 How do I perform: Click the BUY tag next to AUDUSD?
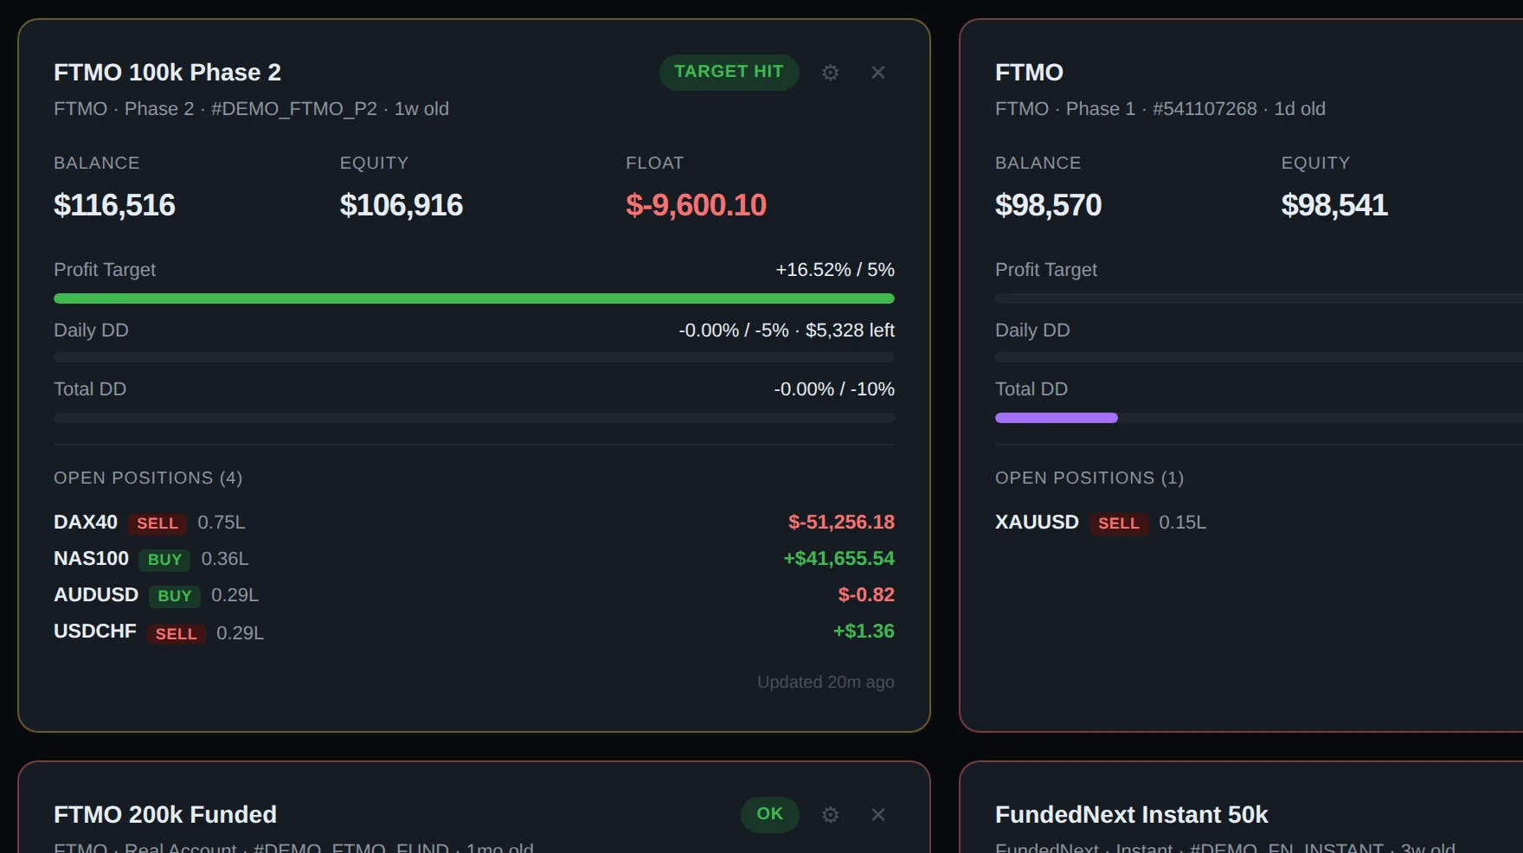175,596
